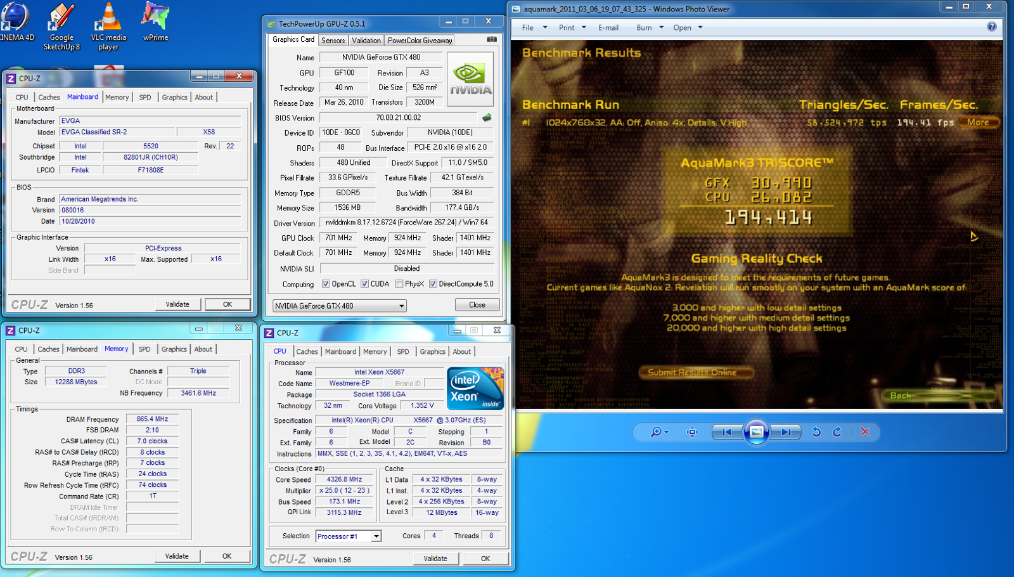The image size is (1014, 577).
Task: Click the BIOS Version field in GPU-Z
Action: tap(398, 117)
